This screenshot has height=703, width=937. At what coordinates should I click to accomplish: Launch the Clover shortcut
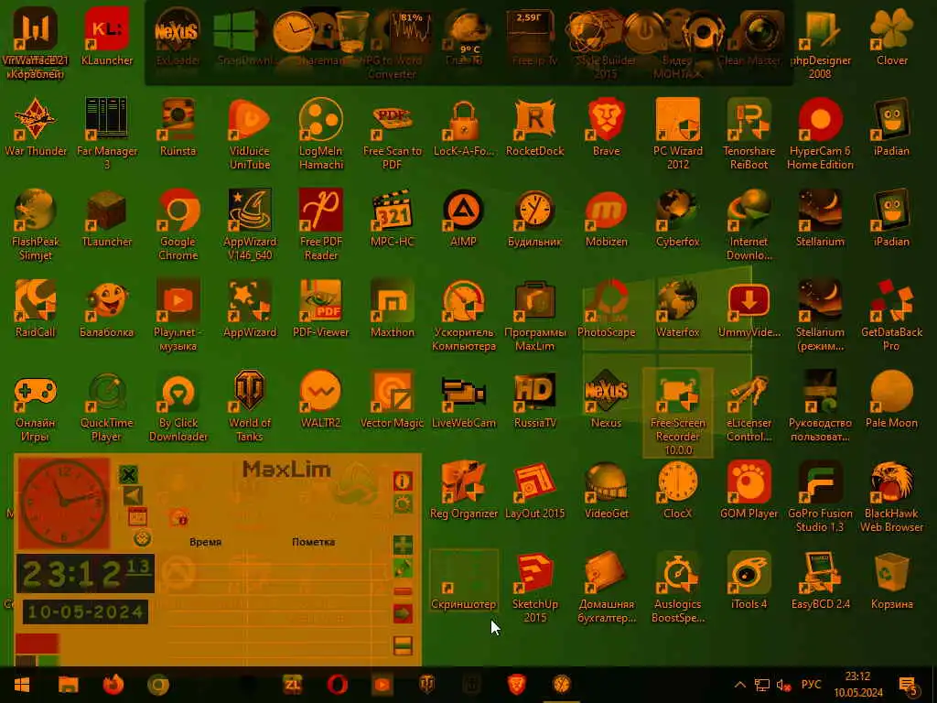(x=891, y=37)
